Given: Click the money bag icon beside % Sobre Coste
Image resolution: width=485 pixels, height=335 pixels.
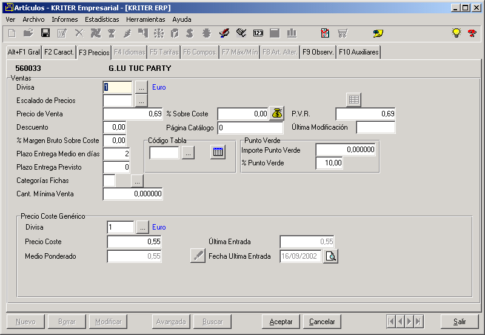Looking at the screenshot, I should [x=277, y=114].
